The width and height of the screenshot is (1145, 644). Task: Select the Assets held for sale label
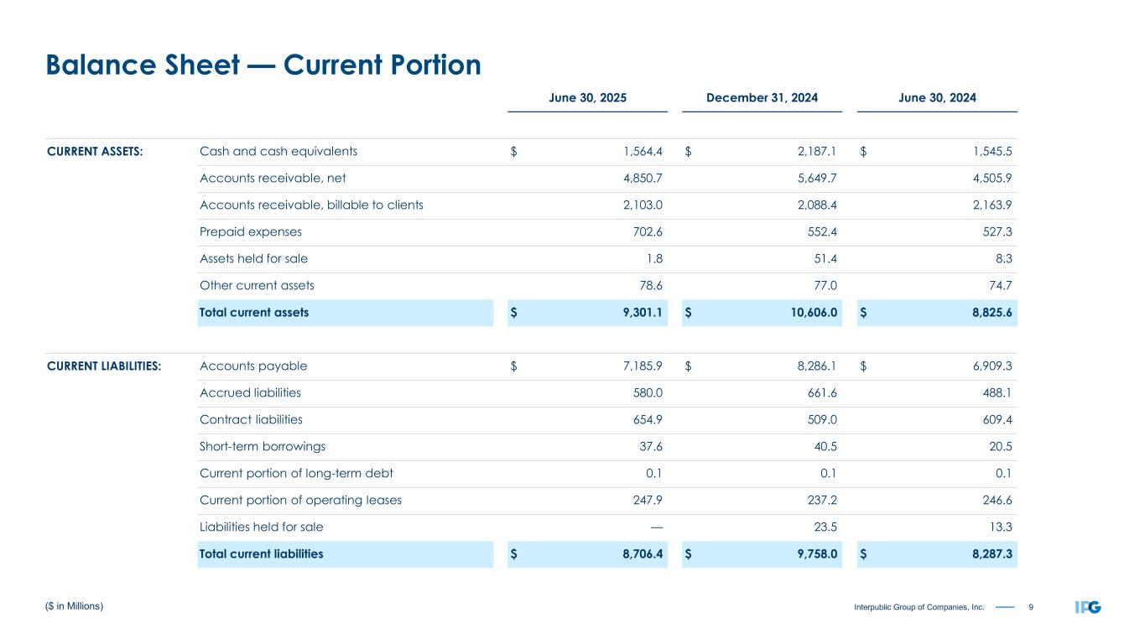pyautogui.click(x=259, y=259)
